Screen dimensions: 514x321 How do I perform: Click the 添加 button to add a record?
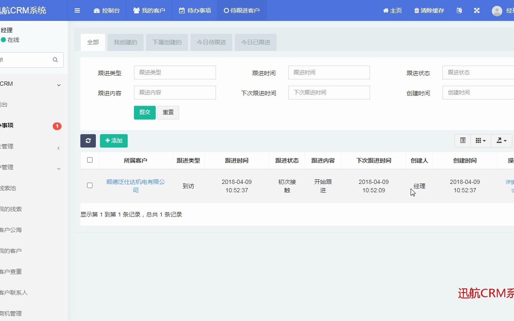coord(113,141)
